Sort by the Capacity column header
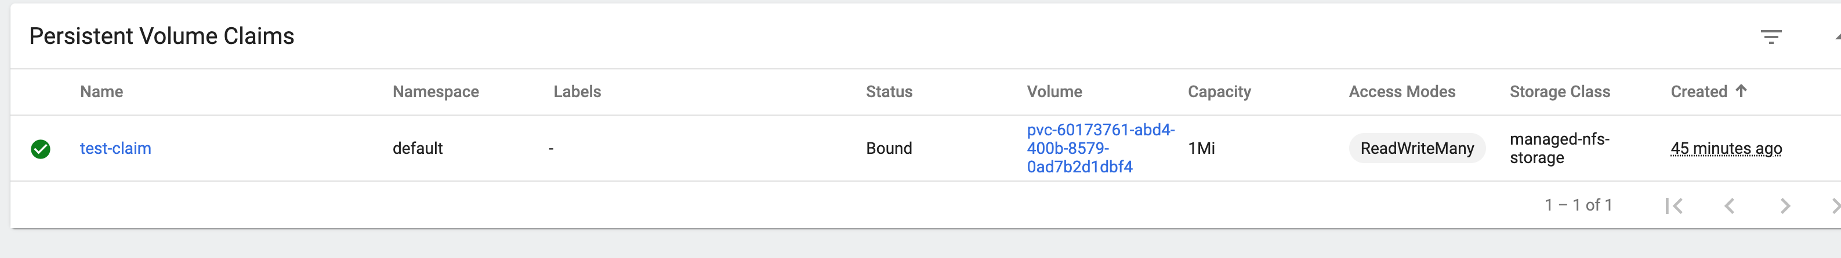Viewport: 1841px width, 258px height. pyautogui.click(x=1219, y=92)
